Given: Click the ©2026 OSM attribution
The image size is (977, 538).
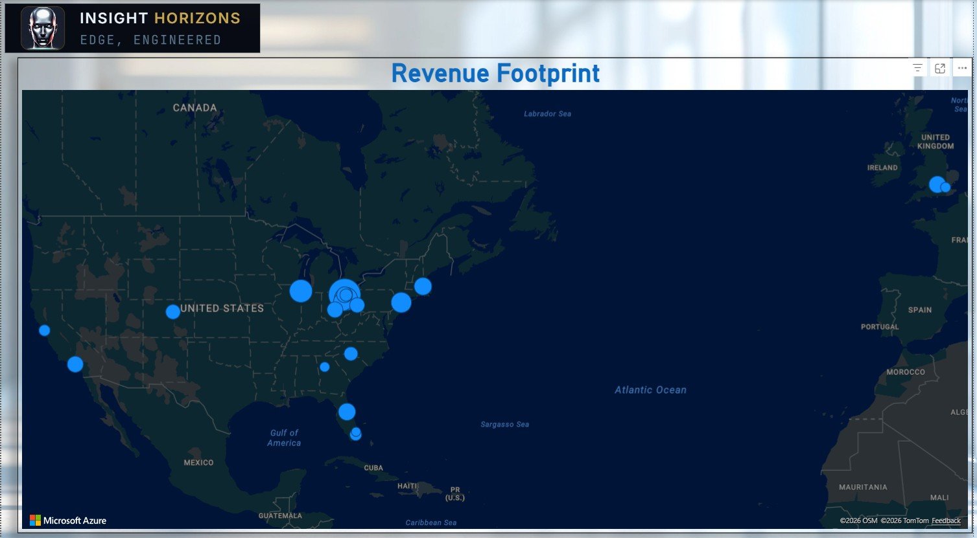Looking at the screenshot, I should [x=858, y=521].
